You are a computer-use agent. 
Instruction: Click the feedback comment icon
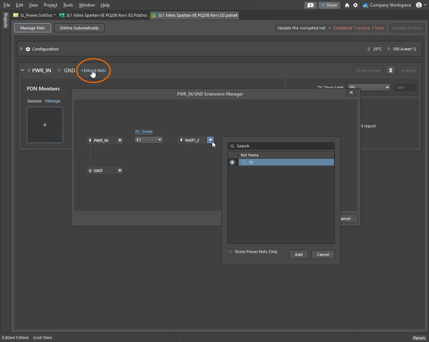click(x=310, y=5)
